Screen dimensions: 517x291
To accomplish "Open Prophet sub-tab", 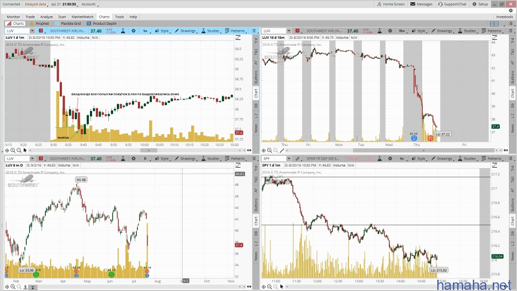I will point(39,23).
